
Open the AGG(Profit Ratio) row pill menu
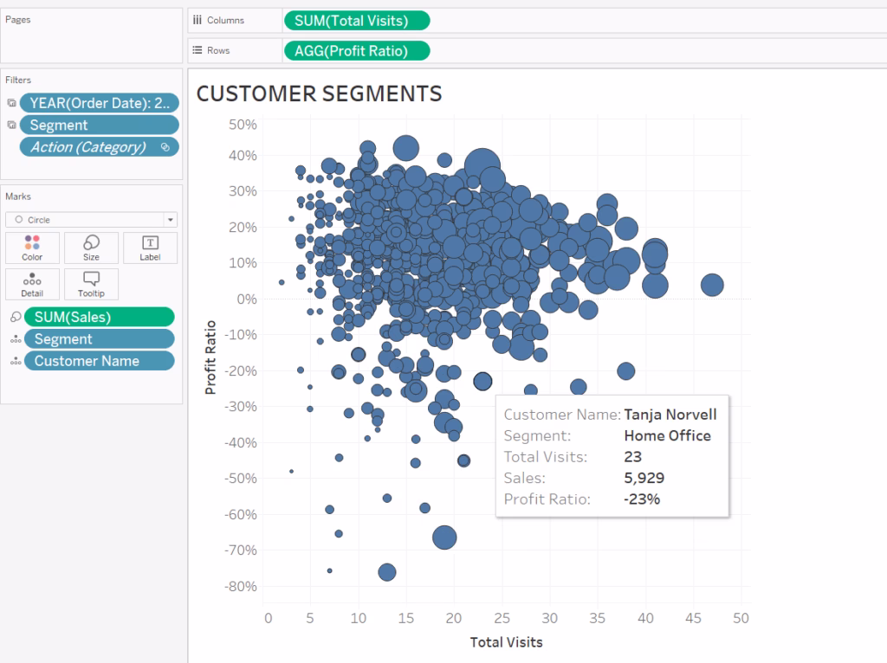(357, 51)
